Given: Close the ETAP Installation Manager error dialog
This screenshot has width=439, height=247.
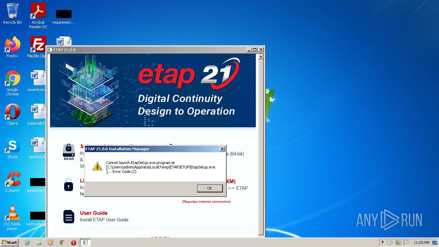Looking at the screenshot, I should [222, 149].
